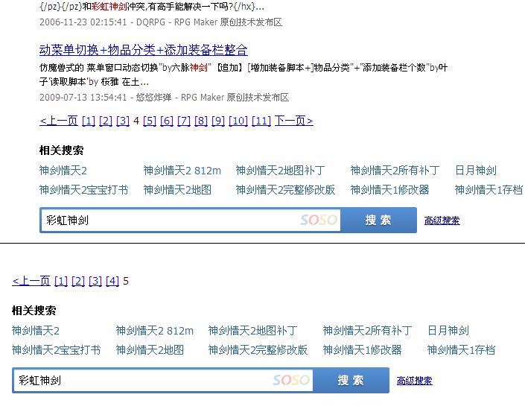Viewport: 525px width, 409px height.
Task: Open related search 神剑情天2地图补丁 in lower block
Action: point(252,331)
